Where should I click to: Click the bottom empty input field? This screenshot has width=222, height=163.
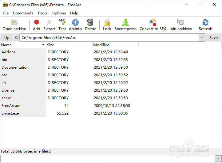pos(108,159)
